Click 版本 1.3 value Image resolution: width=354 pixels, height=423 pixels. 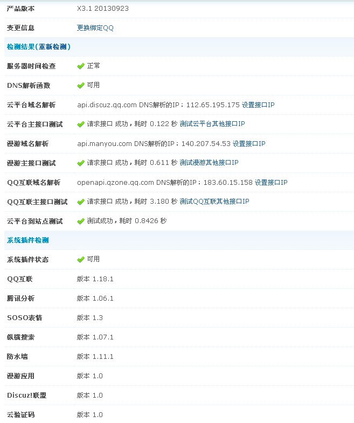pos(90,318)
